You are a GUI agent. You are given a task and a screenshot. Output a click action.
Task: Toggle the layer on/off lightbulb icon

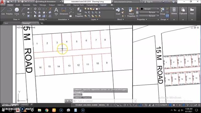pos(85,9)
